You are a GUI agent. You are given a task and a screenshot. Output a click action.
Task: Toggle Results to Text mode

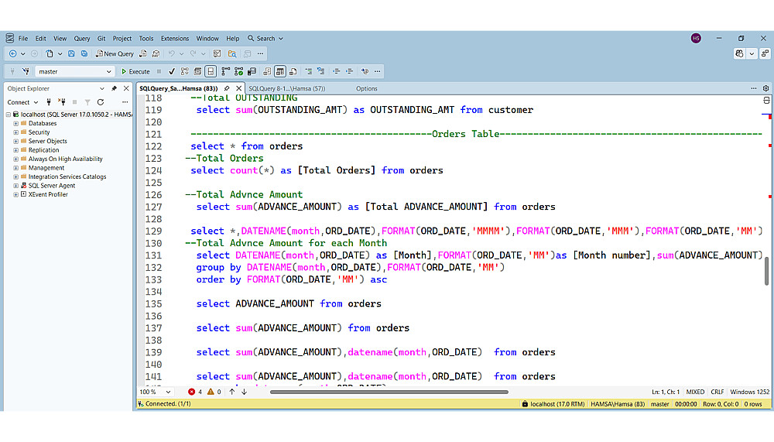(267, 72)
